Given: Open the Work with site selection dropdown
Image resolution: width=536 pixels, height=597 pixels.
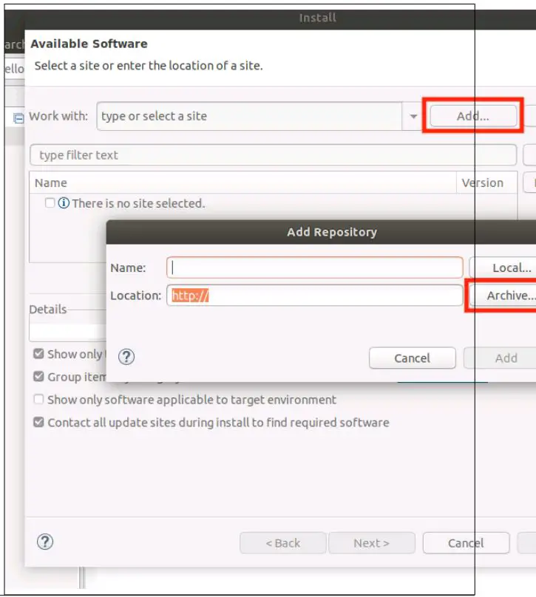Looking at the screenshot, I should [413, 115].
